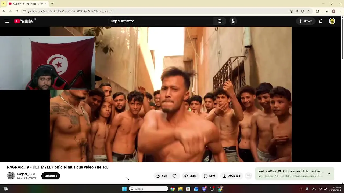Open the notifications bell
The height and width of the screenshot is (193, 344).
[321, 21]
